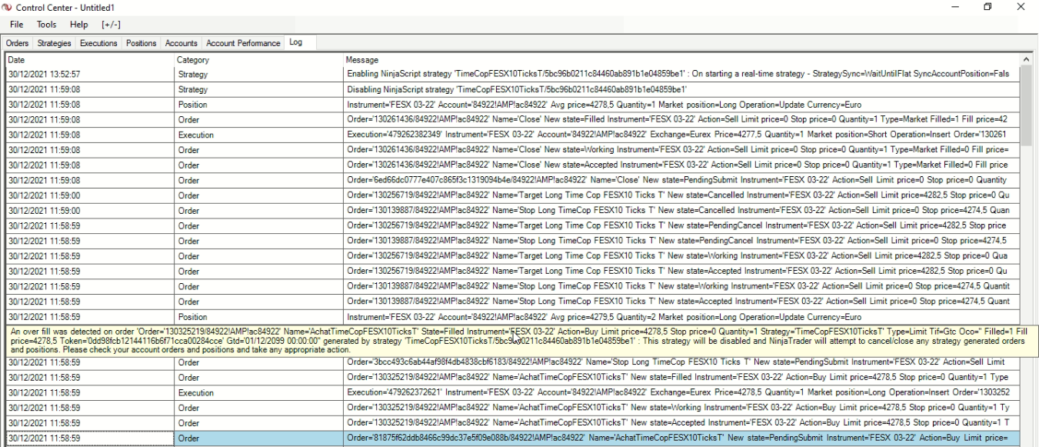Viewport: 1039px width, 447px height.
Task: Select the Order='3bcc493c...' Stop Long PendingSubmit message
Action: click(682, 362)
